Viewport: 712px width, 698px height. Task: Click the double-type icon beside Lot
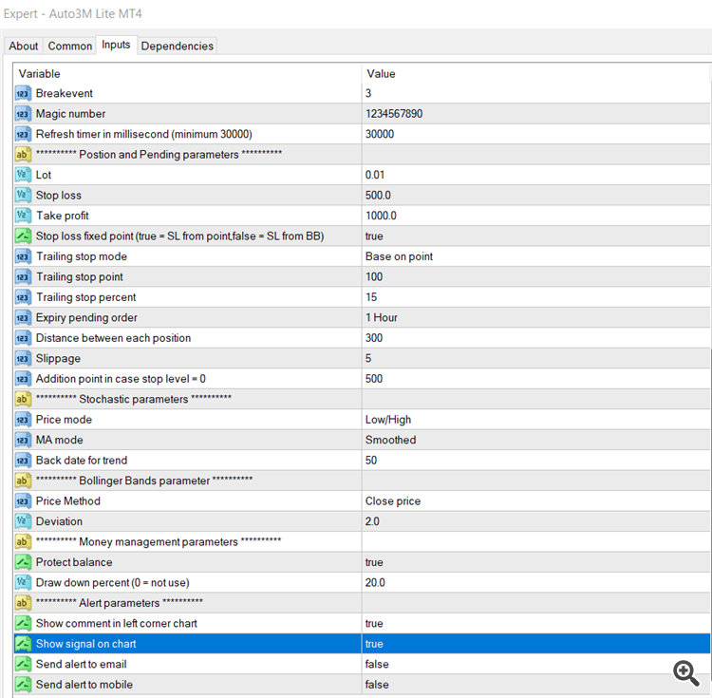[23, 175]
